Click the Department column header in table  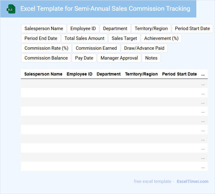pos(109,74)
